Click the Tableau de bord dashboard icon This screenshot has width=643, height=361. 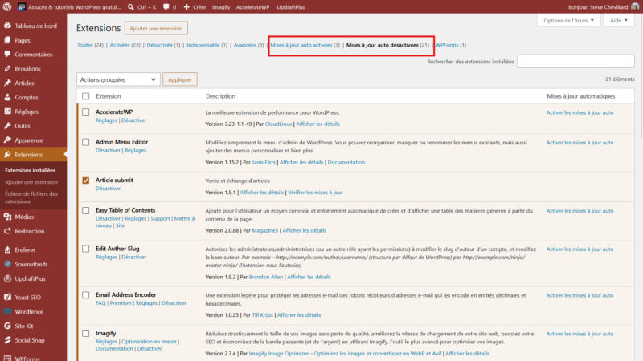tap(7, 26)
